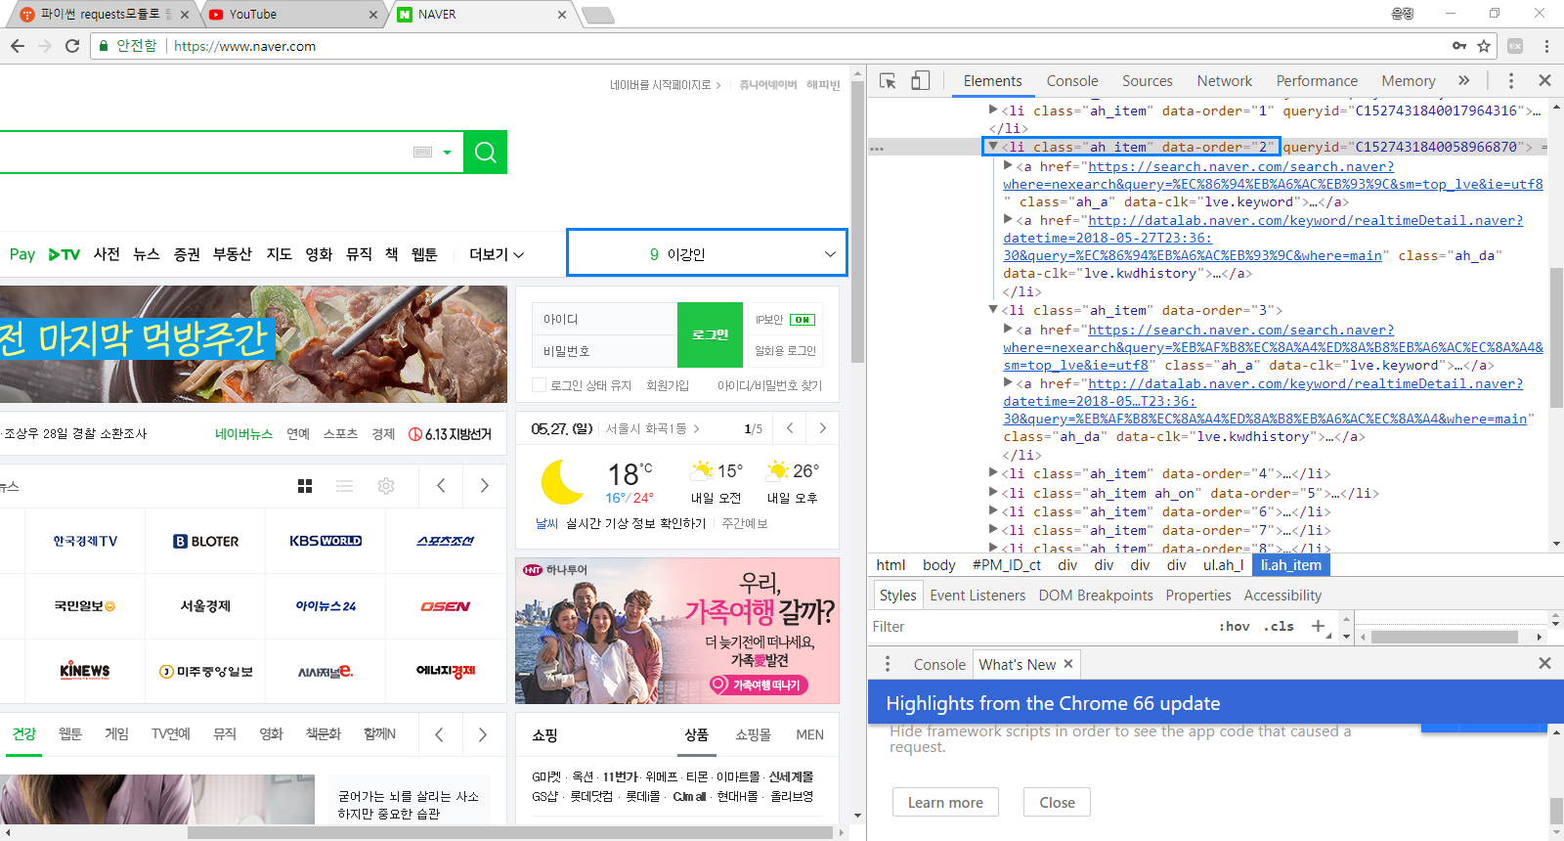1564x841 pixels.
Task: Open the DevTools three-dot customize menu
Action: (x=1510, y=81)
